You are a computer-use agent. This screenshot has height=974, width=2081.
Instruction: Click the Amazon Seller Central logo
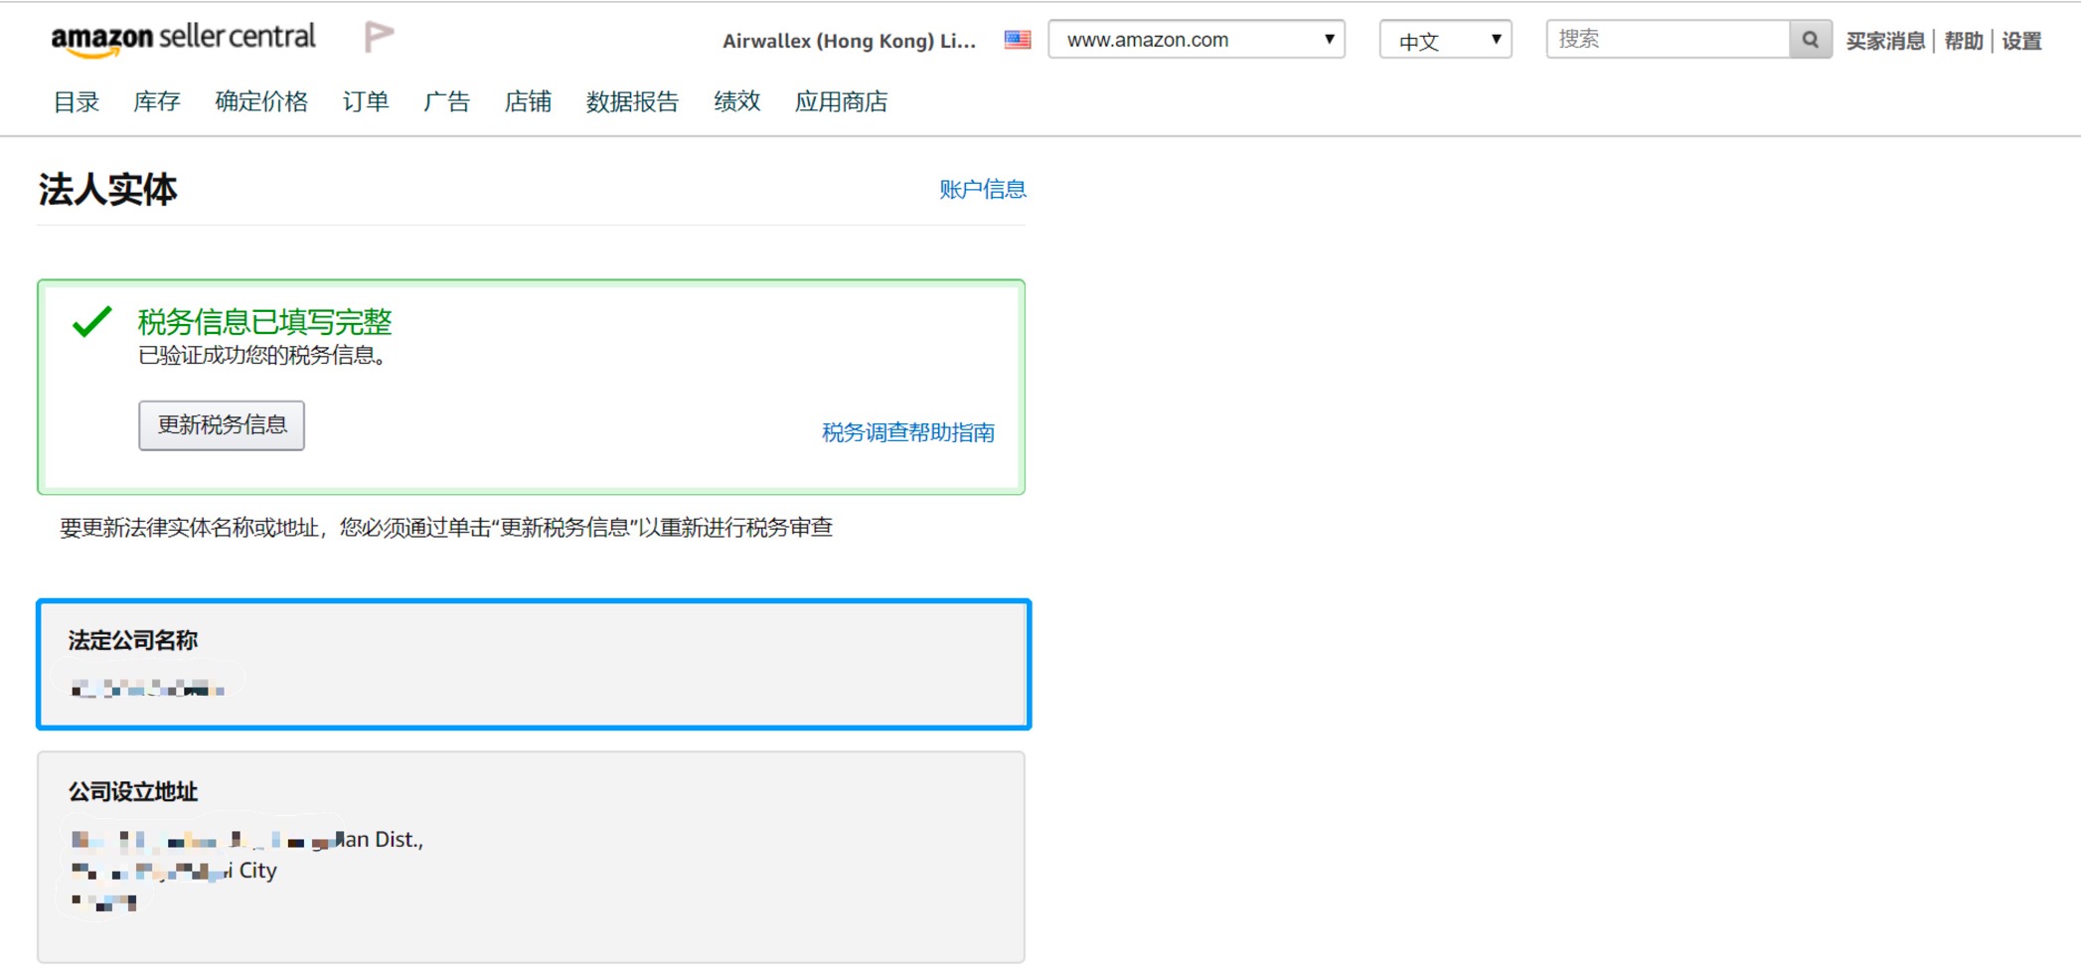click(183, 39)
